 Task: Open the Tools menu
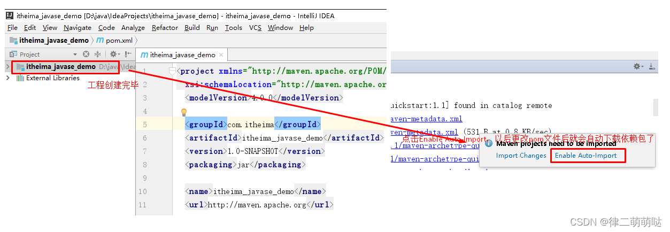pos(233,27)
